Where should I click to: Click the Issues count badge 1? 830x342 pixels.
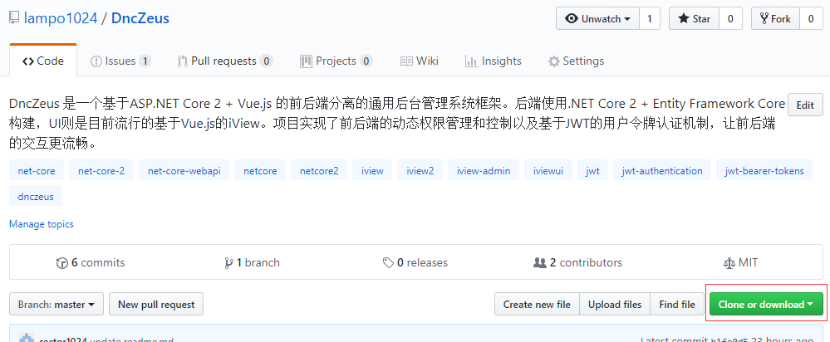pos(145,61)
